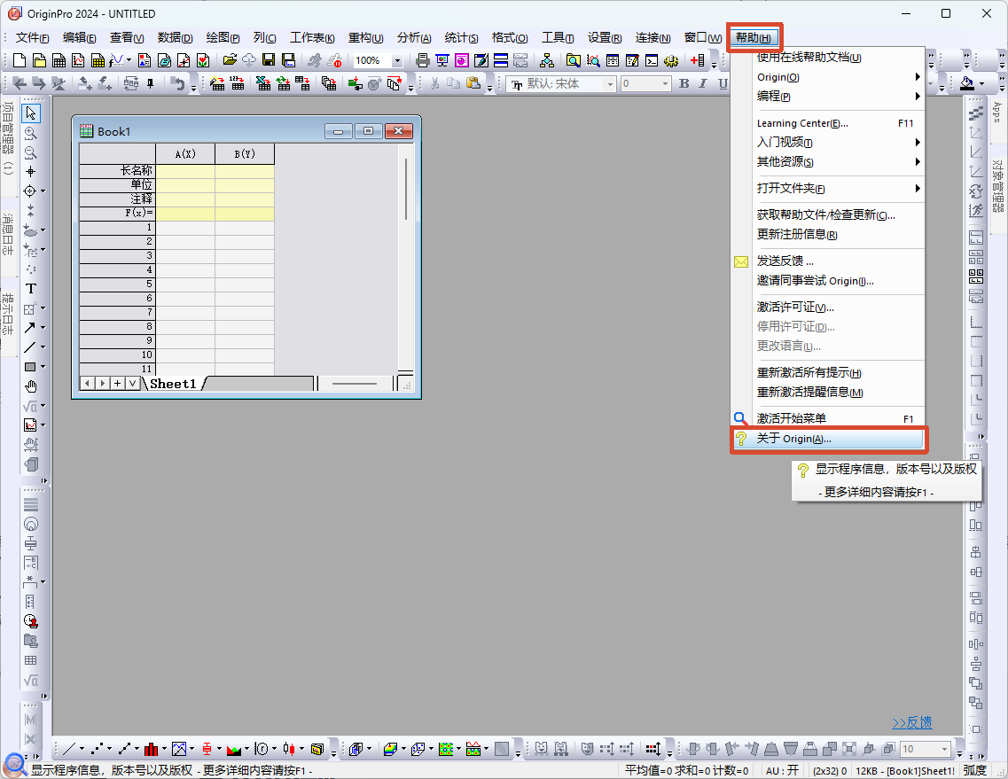This screenshot has height=779, width=1008.
Task: Click the New Project icon
Action: [x=20, y=60]
